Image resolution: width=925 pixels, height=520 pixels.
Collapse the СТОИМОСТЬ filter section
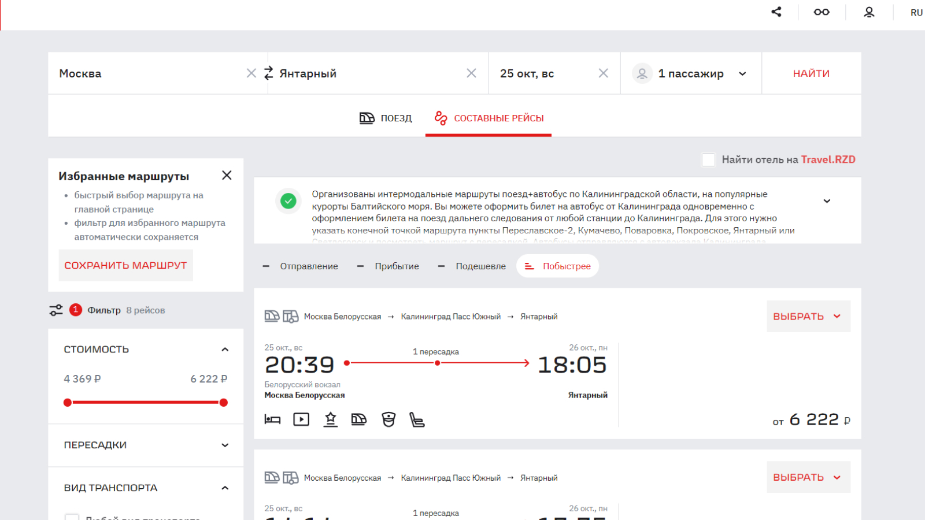click(x=225, y=350)
